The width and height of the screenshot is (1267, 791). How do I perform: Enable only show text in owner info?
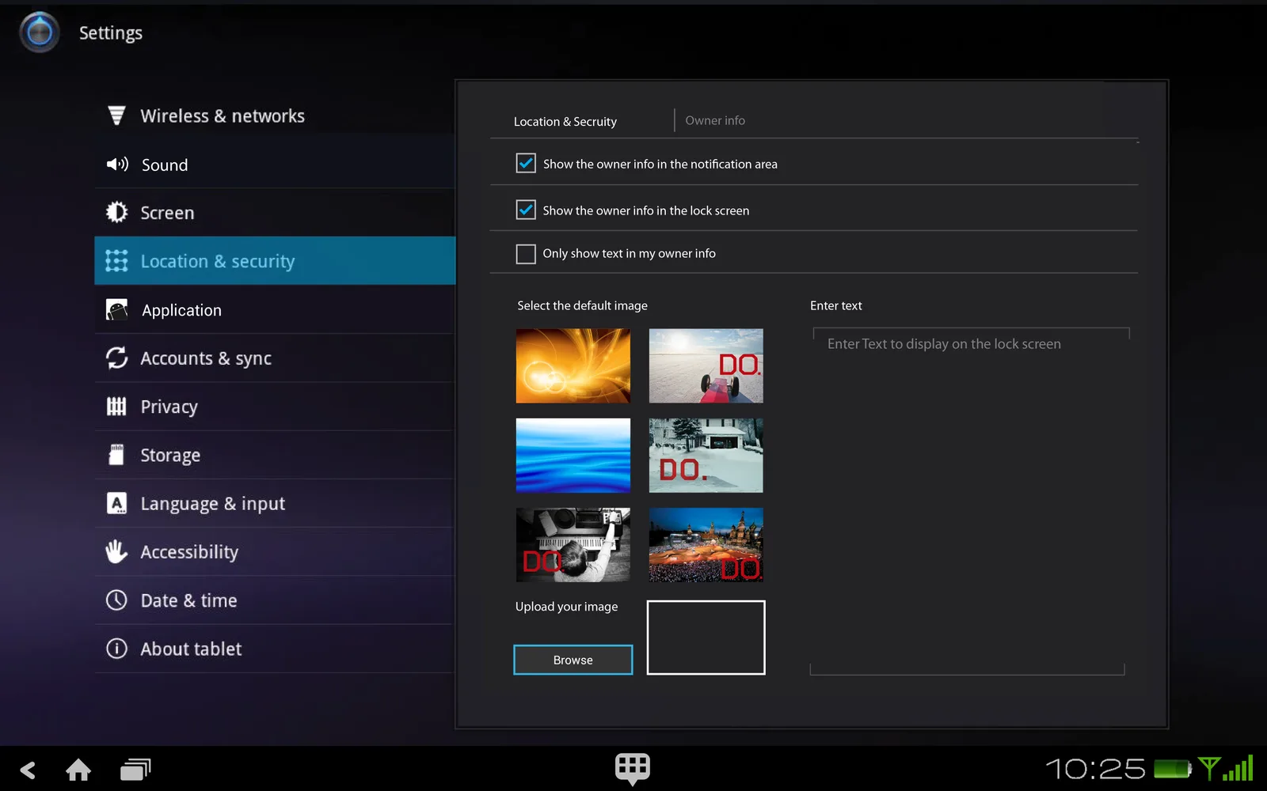[x=526, y=253]
